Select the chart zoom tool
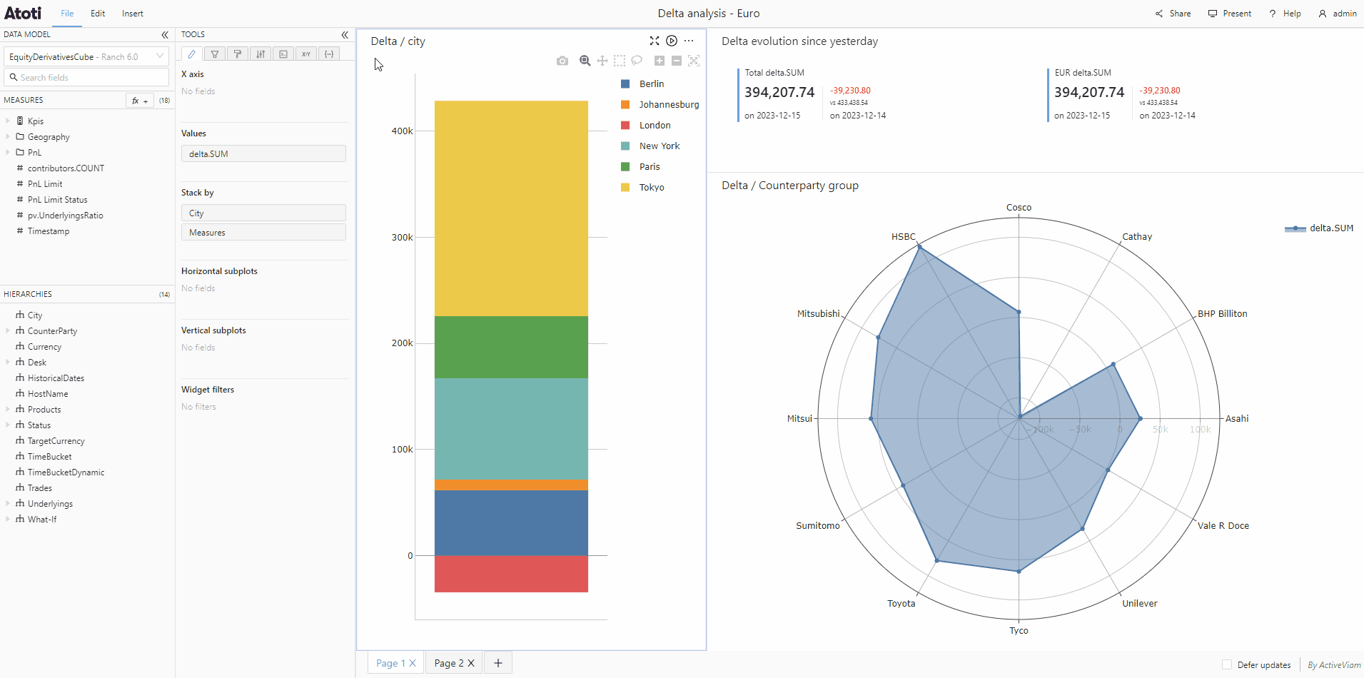Screen dimensions: 1364x678 coord(585,61)
